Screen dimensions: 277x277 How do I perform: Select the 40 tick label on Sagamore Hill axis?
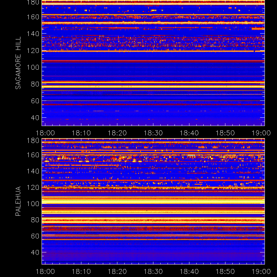tap(35, 118)
